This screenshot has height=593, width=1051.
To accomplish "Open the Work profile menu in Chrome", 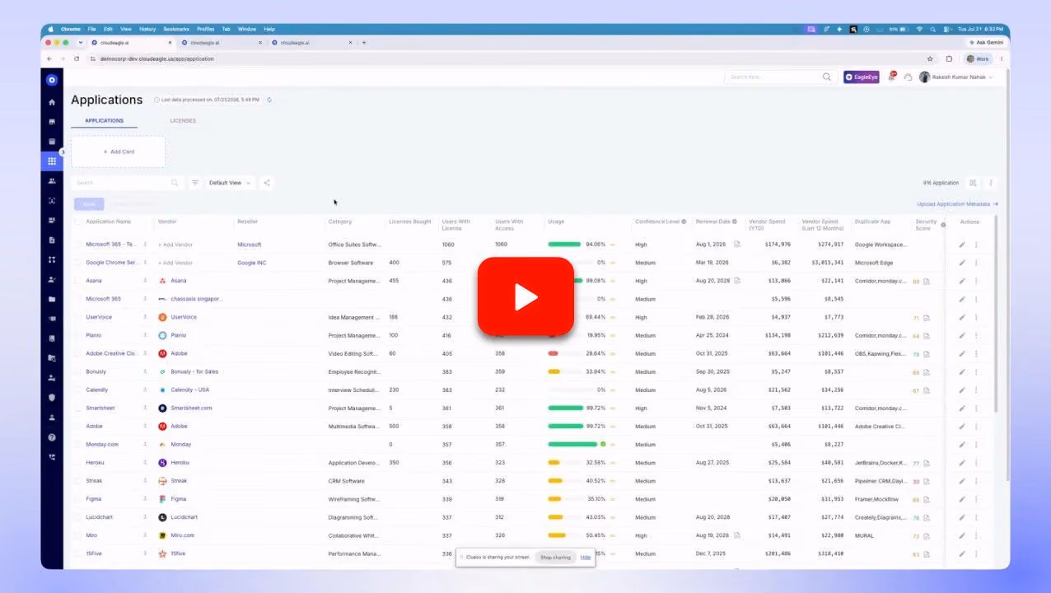I will [978, 58].
